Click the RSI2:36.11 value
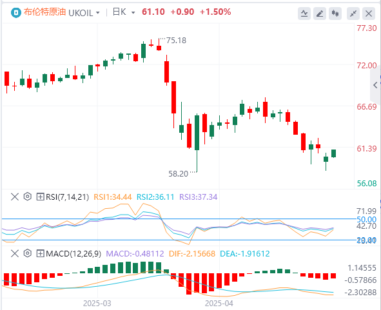This screenshot has height=310, width=381. tap(155, 197)
